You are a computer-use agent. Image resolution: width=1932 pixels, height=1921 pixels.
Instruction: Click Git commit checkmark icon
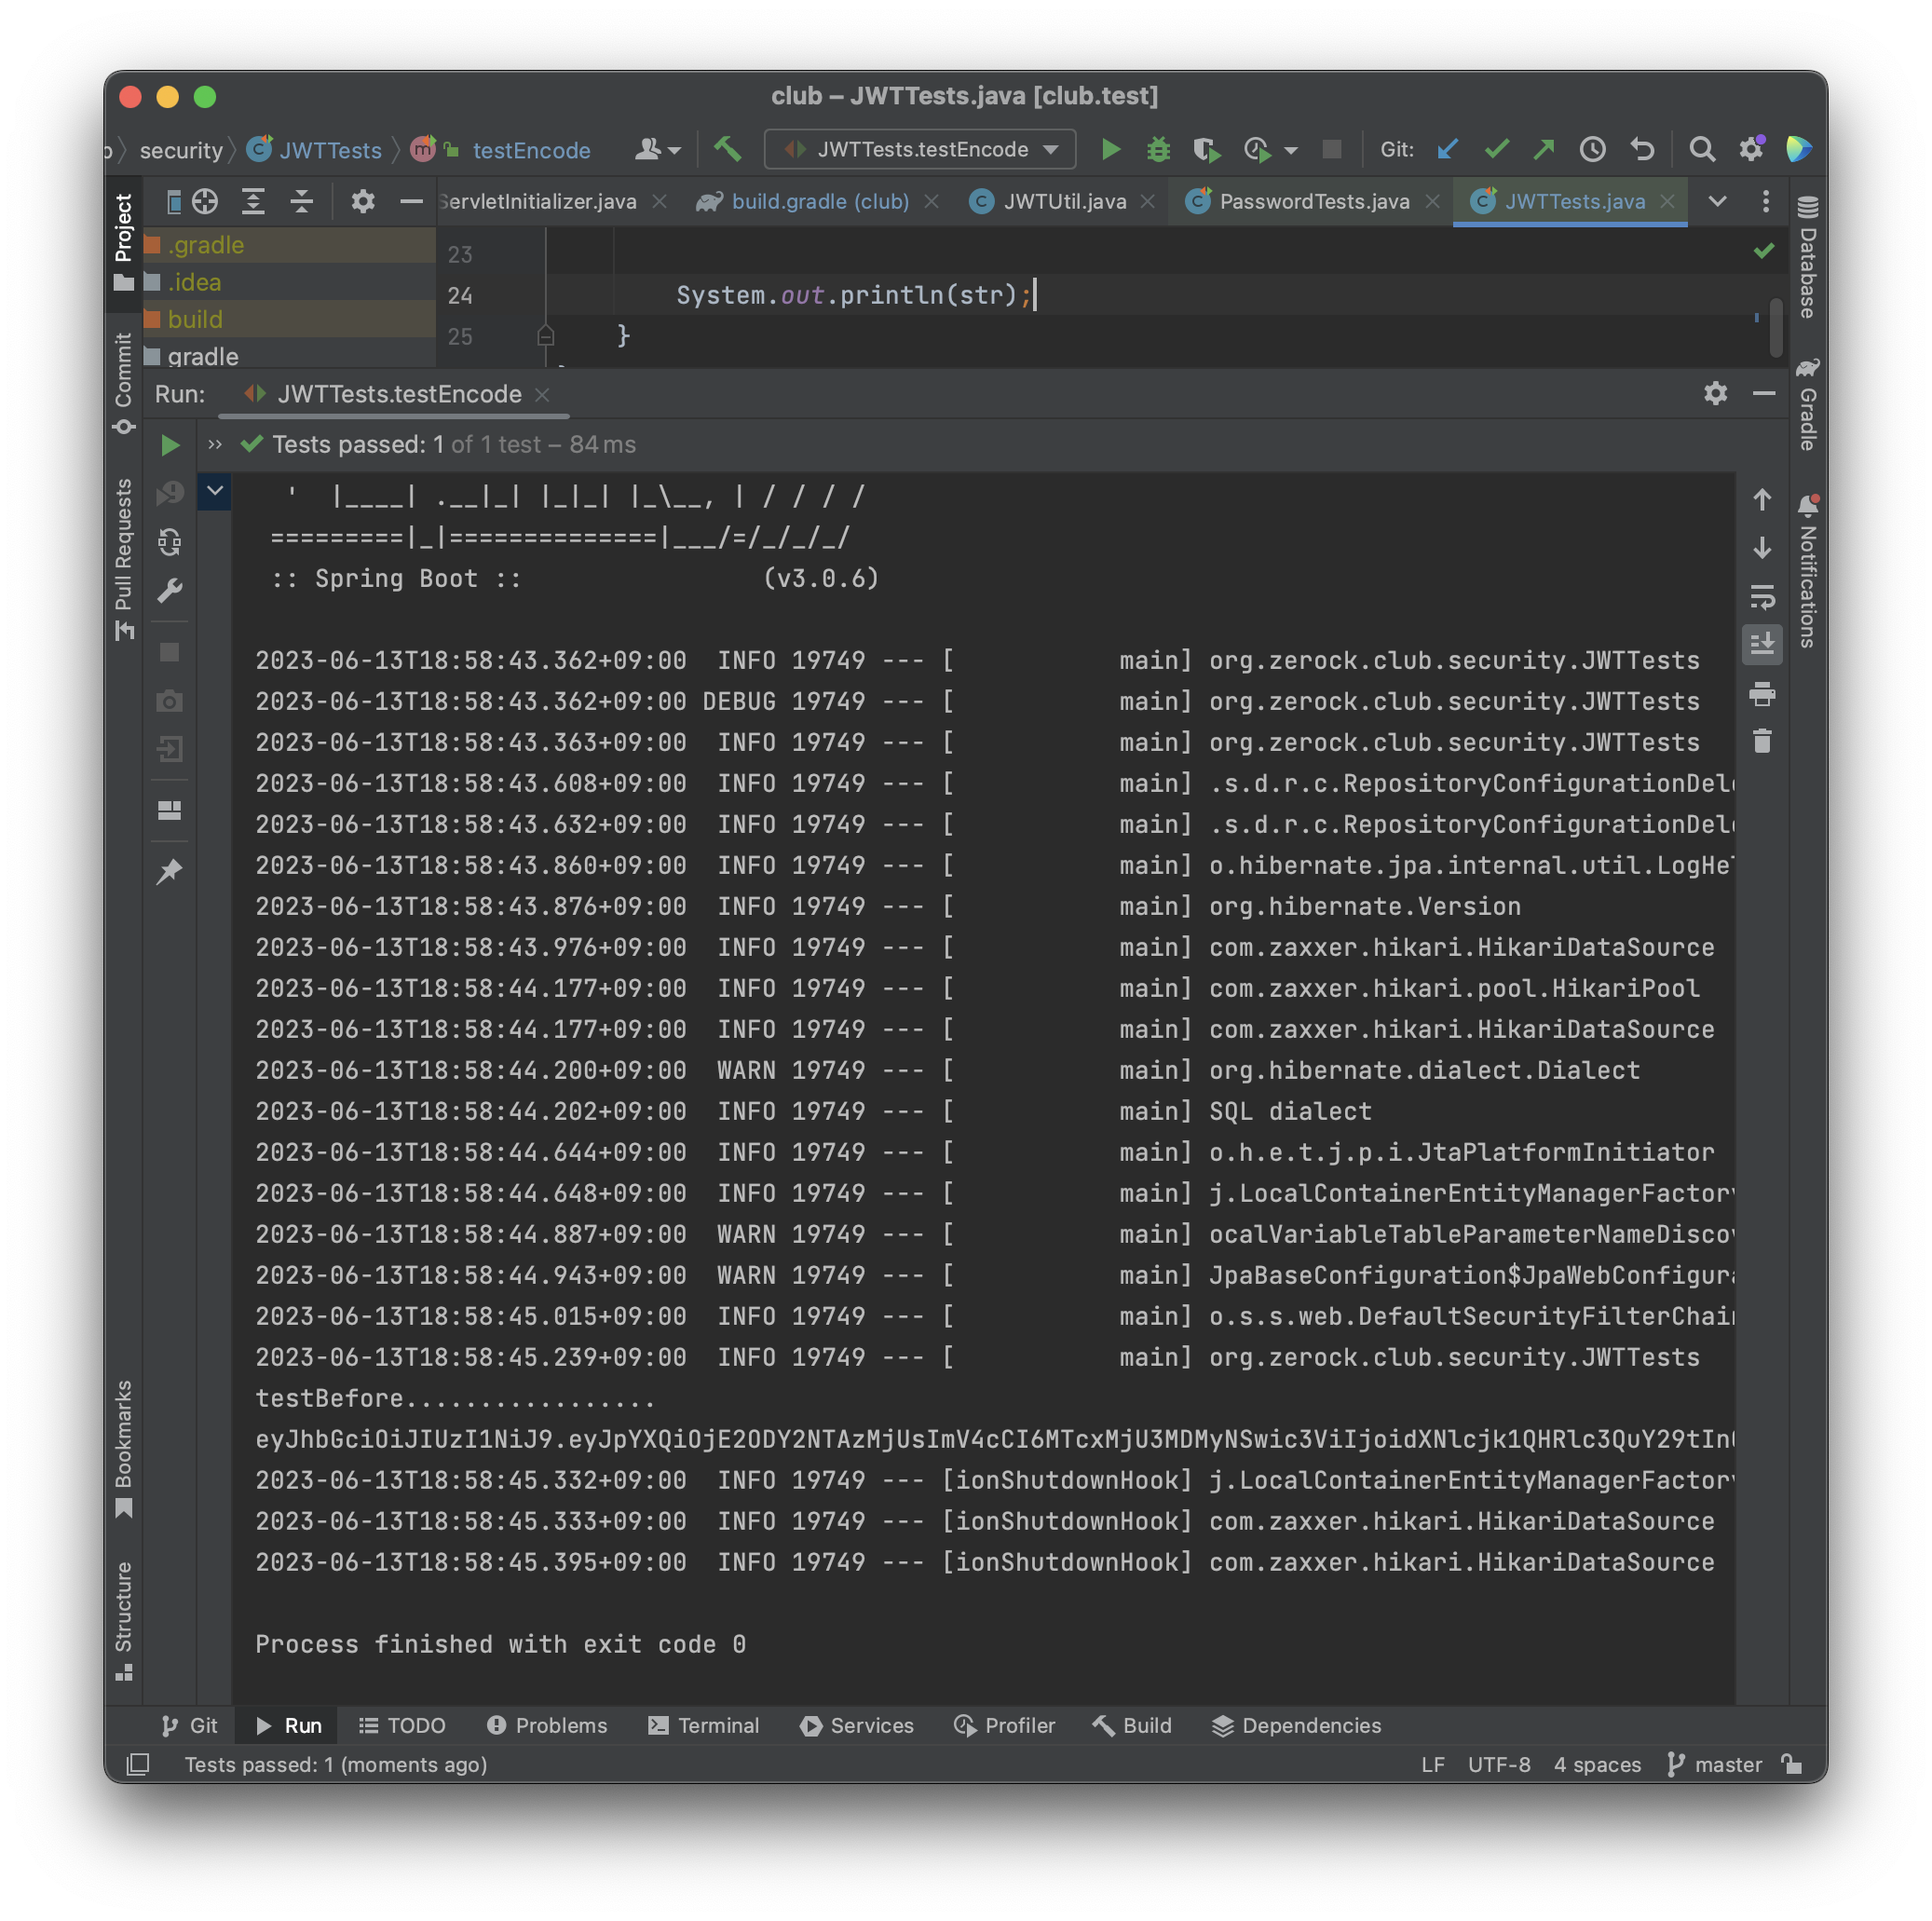(x=1496, y=150)
